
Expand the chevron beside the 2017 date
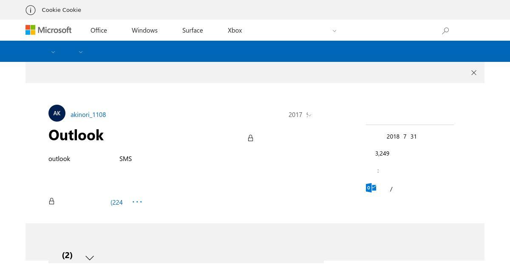[x=309, y=115]
